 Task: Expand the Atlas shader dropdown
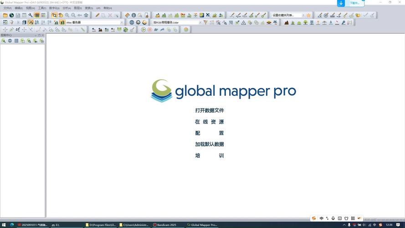[x=122, y=22]
